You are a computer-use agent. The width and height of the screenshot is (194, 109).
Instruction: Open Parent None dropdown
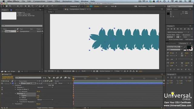[64, 83]
